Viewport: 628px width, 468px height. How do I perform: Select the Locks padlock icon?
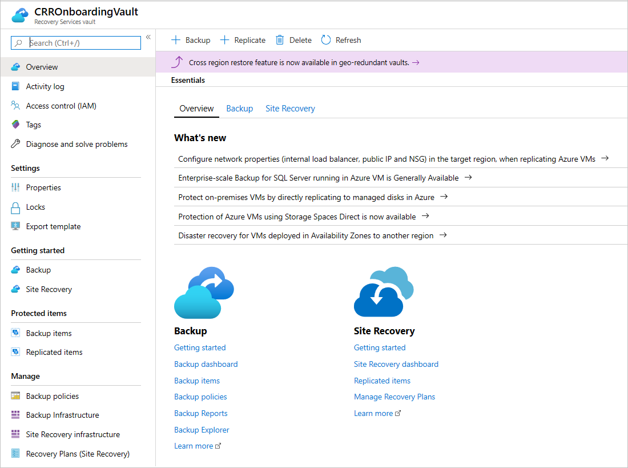coord(15,207)
